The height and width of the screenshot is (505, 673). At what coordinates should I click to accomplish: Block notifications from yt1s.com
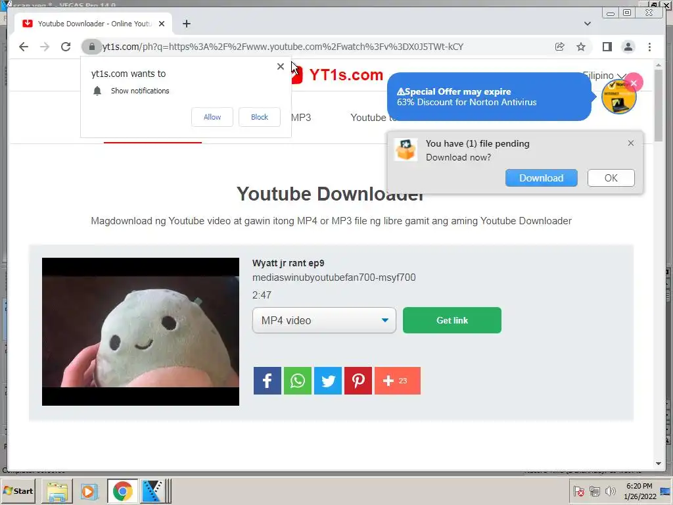(259, 117)
